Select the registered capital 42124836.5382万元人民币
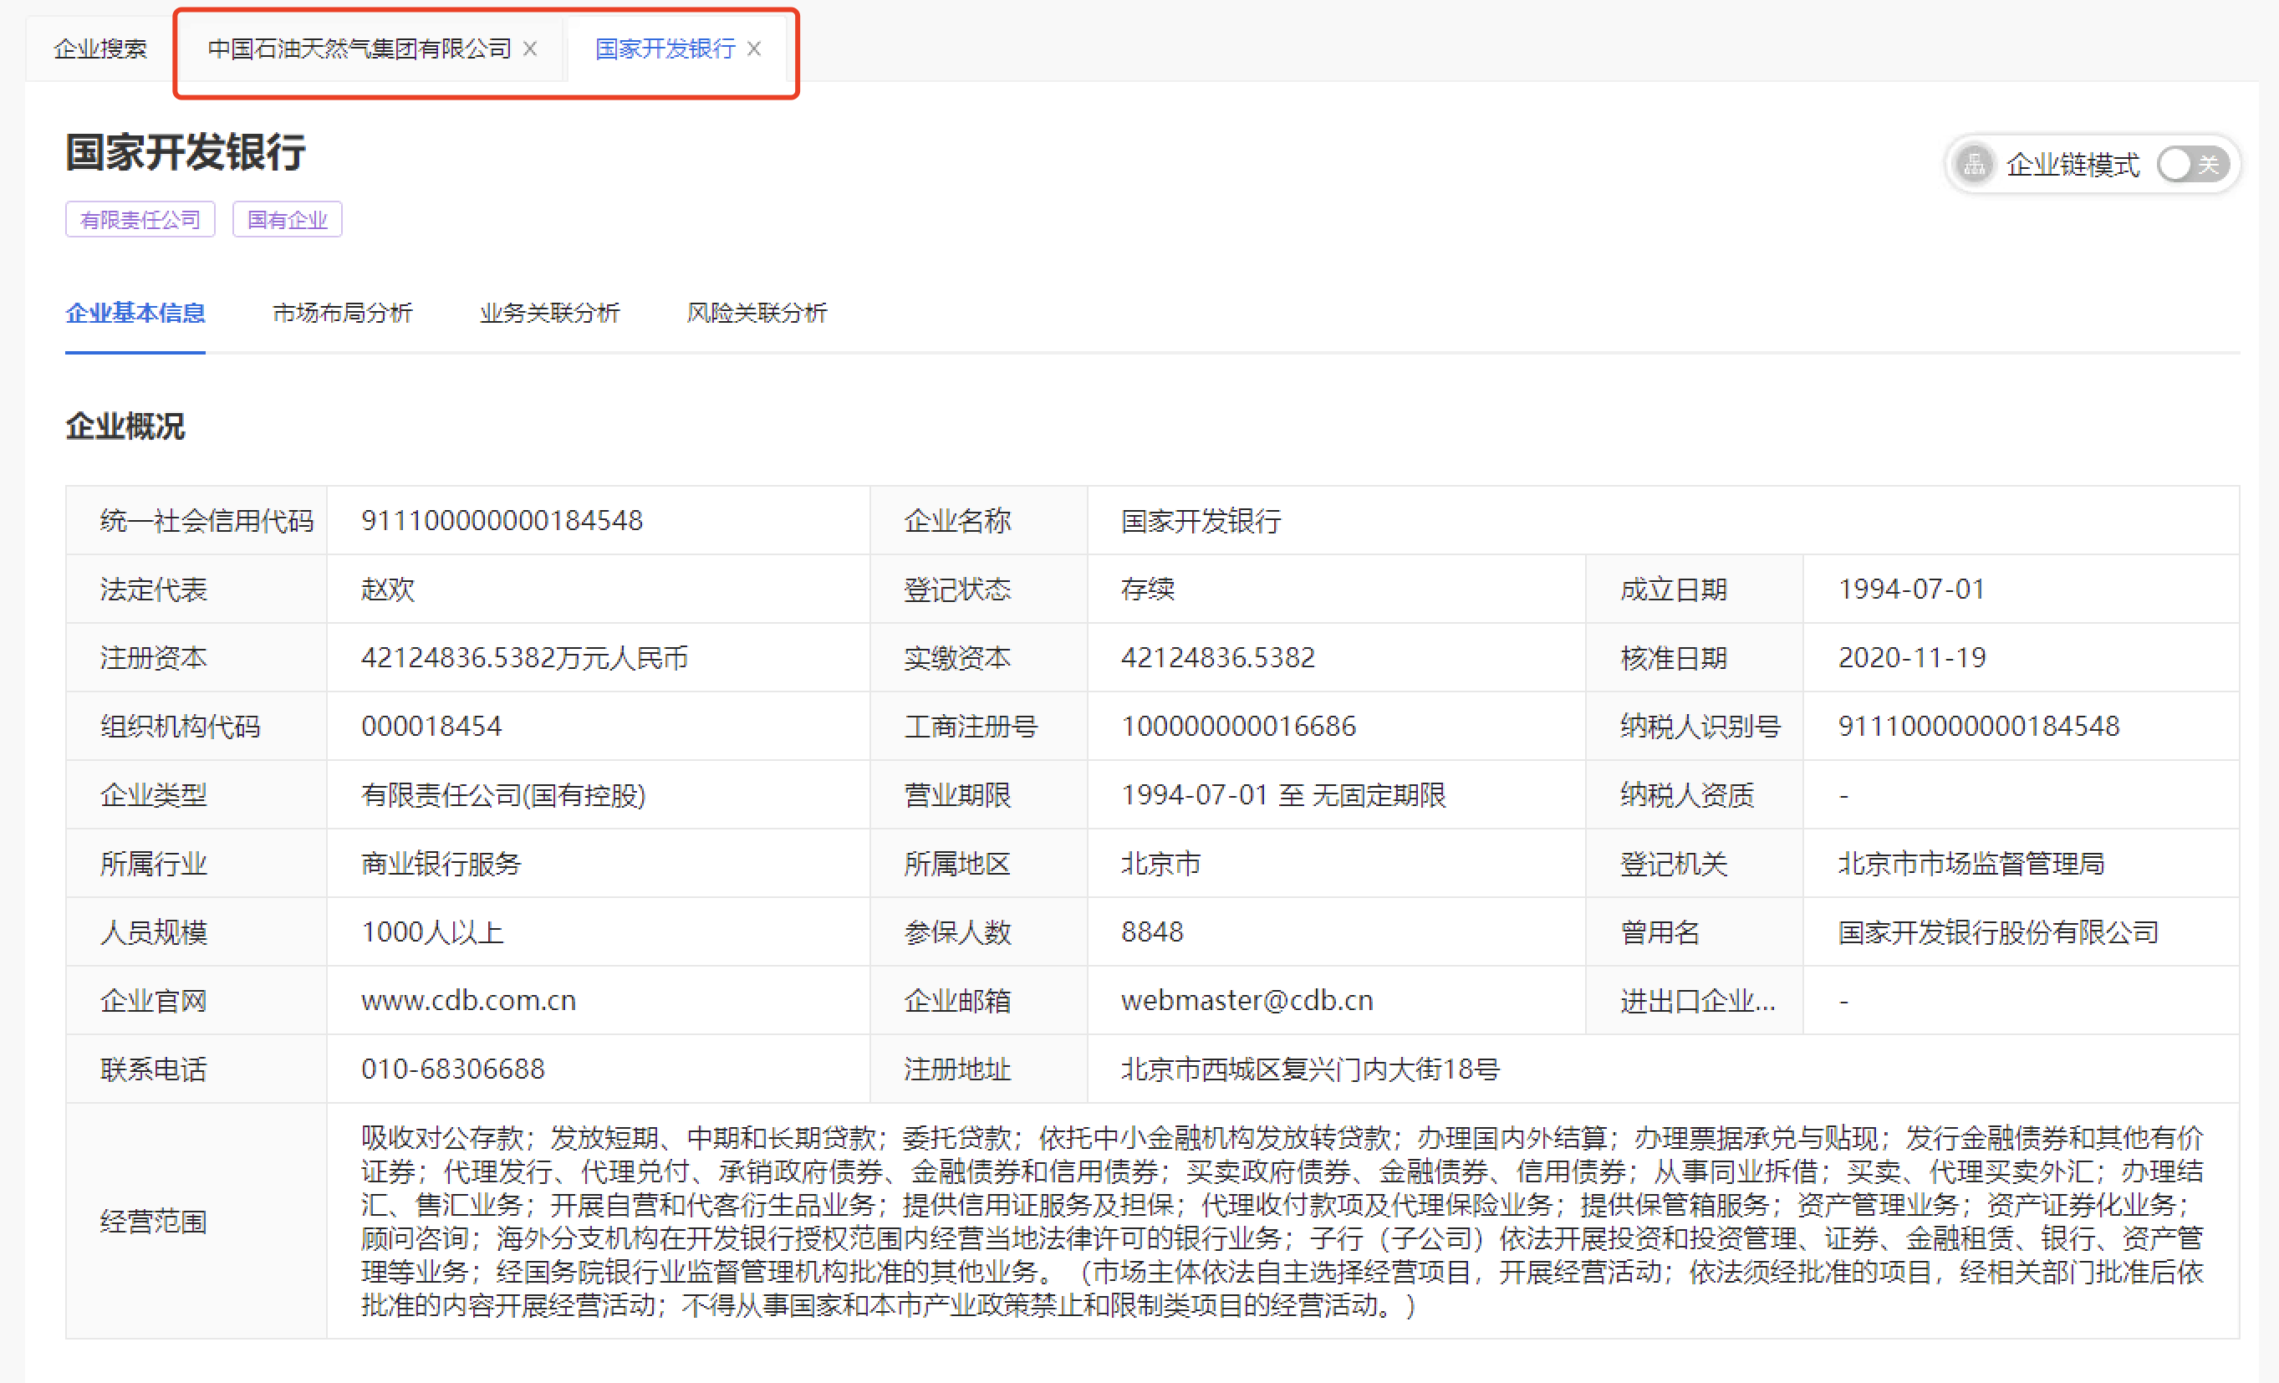 [x=524, y=658]
